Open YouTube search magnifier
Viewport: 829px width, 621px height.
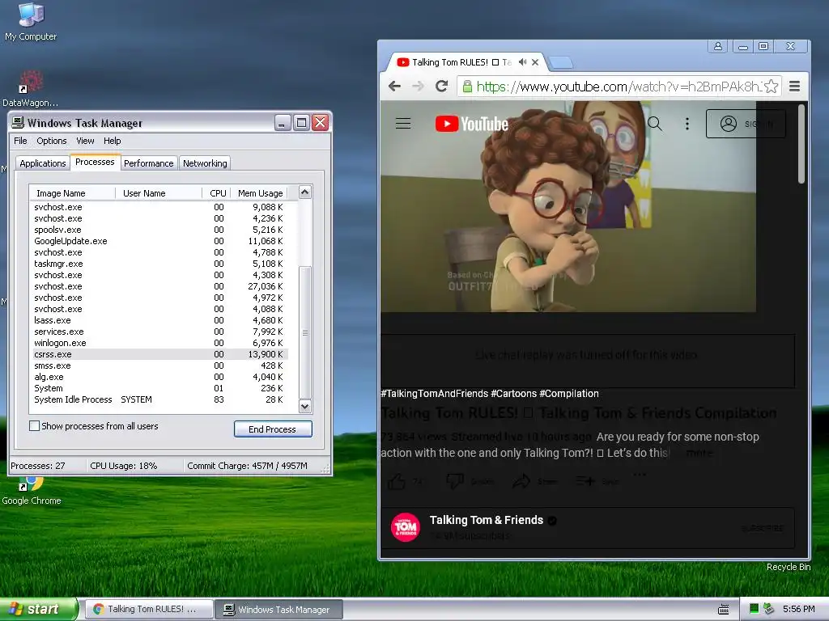[654, 124]
